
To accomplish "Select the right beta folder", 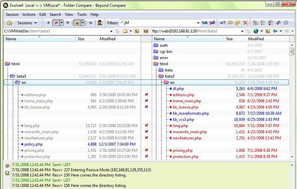I will [169, 70].
